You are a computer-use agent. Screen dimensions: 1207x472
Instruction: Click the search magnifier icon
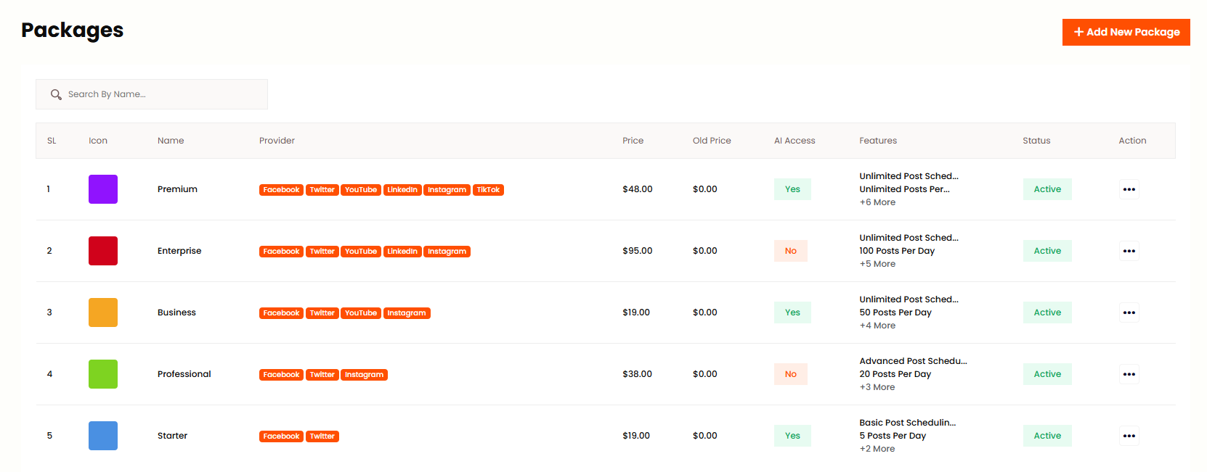(x=56, y=94)
